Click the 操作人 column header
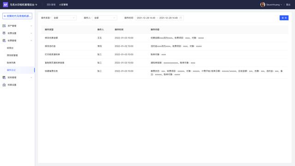 pos(100,30)
